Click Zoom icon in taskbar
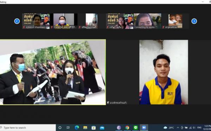This screenshot has height=131, width=211. point(144,127)
